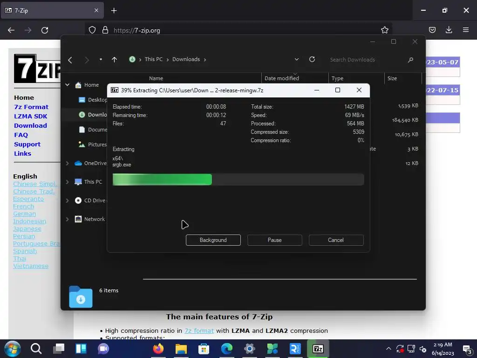This screenshot has height=358, width=477.
Task: Go back in File Explorer
Action: [x=70, y=60]
